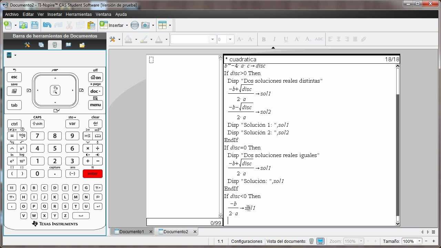Open the Utilities book panel icon

(x=69, y=45)
